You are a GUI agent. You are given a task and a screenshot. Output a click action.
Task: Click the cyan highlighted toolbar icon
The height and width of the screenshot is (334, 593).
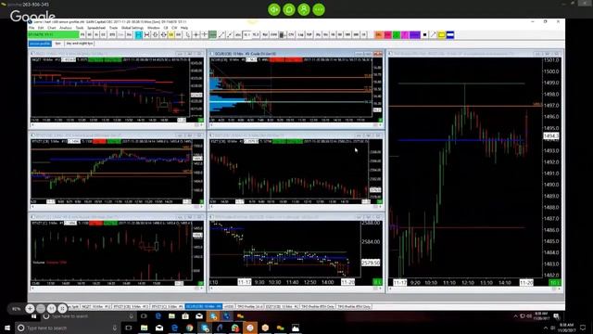[138, 35]
